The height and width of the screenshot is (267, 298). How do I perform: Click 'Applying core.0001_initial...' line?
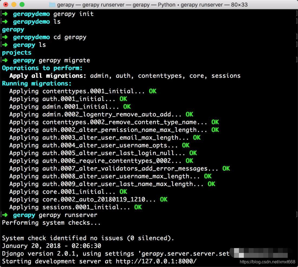pyautogui.click(x=68, y=192)
